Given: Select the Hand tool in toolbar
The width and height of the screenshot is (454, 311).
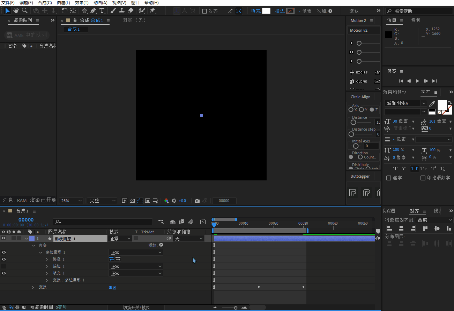Looking at the screenshot, I should click(x=16, y=11).
